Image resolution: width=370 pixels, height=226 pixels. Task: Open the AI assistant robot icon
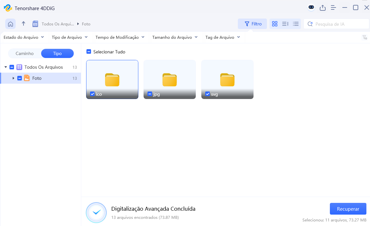[x=311, y=7]
